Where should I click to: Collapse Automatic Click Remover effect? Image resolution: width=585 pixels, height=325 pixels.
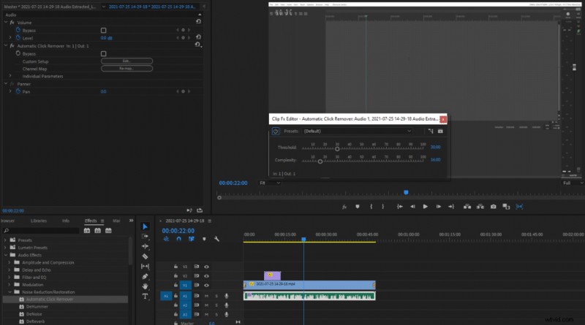click(6, 46)
